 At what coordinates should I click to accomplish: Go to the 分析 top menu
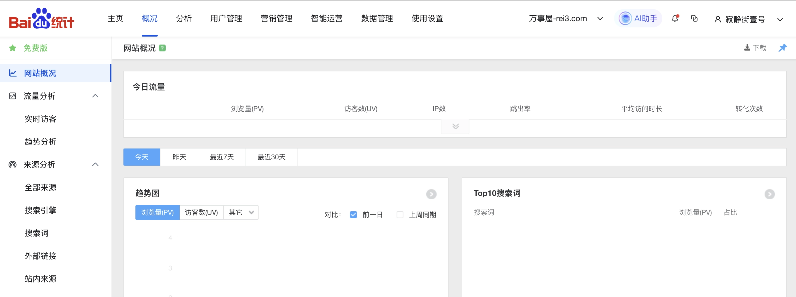184,19
